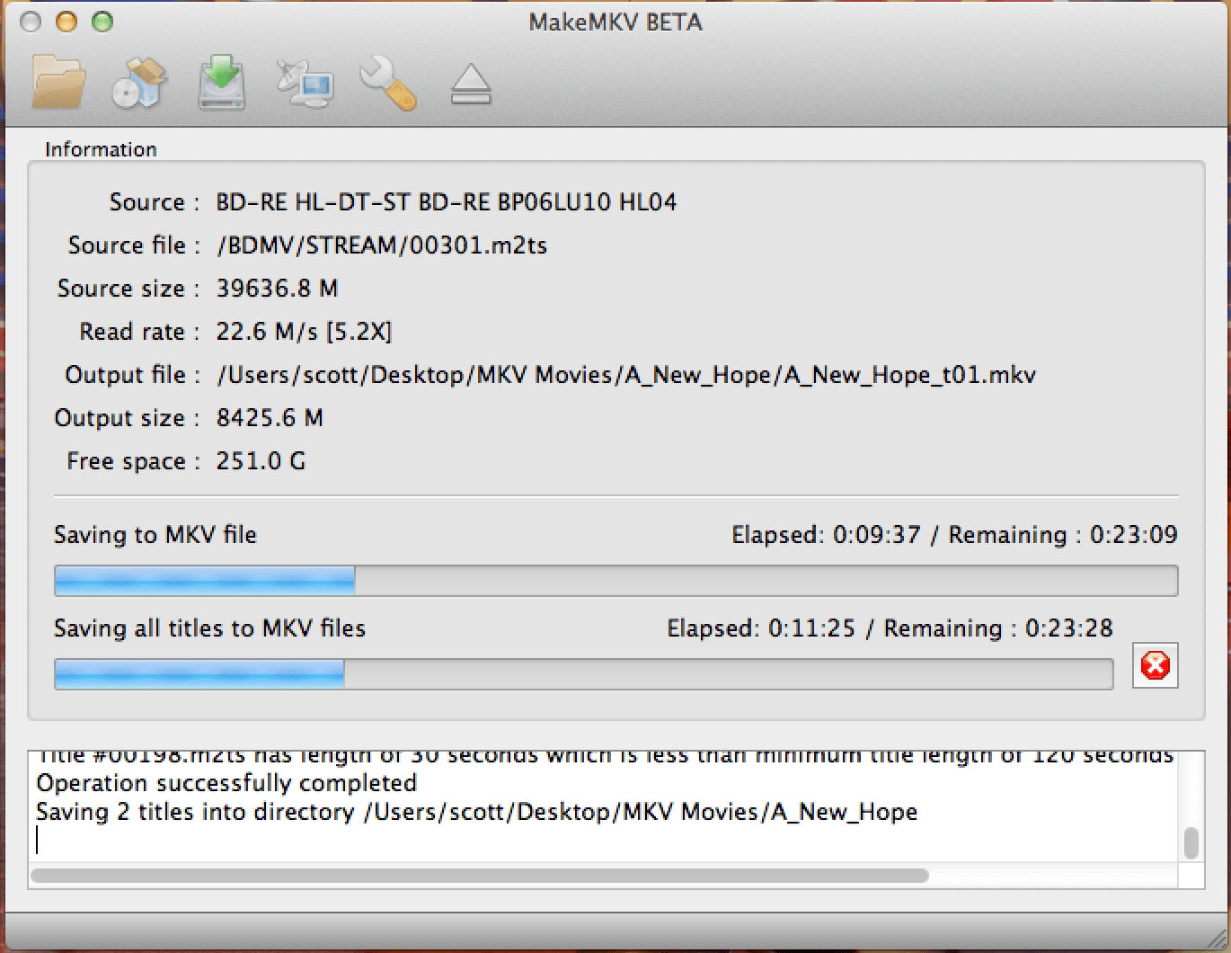The image size is (1231, 953).
Task: Click the 'Saving to MKV file' label
Action: pyautogui.click(x=155, y=535)
